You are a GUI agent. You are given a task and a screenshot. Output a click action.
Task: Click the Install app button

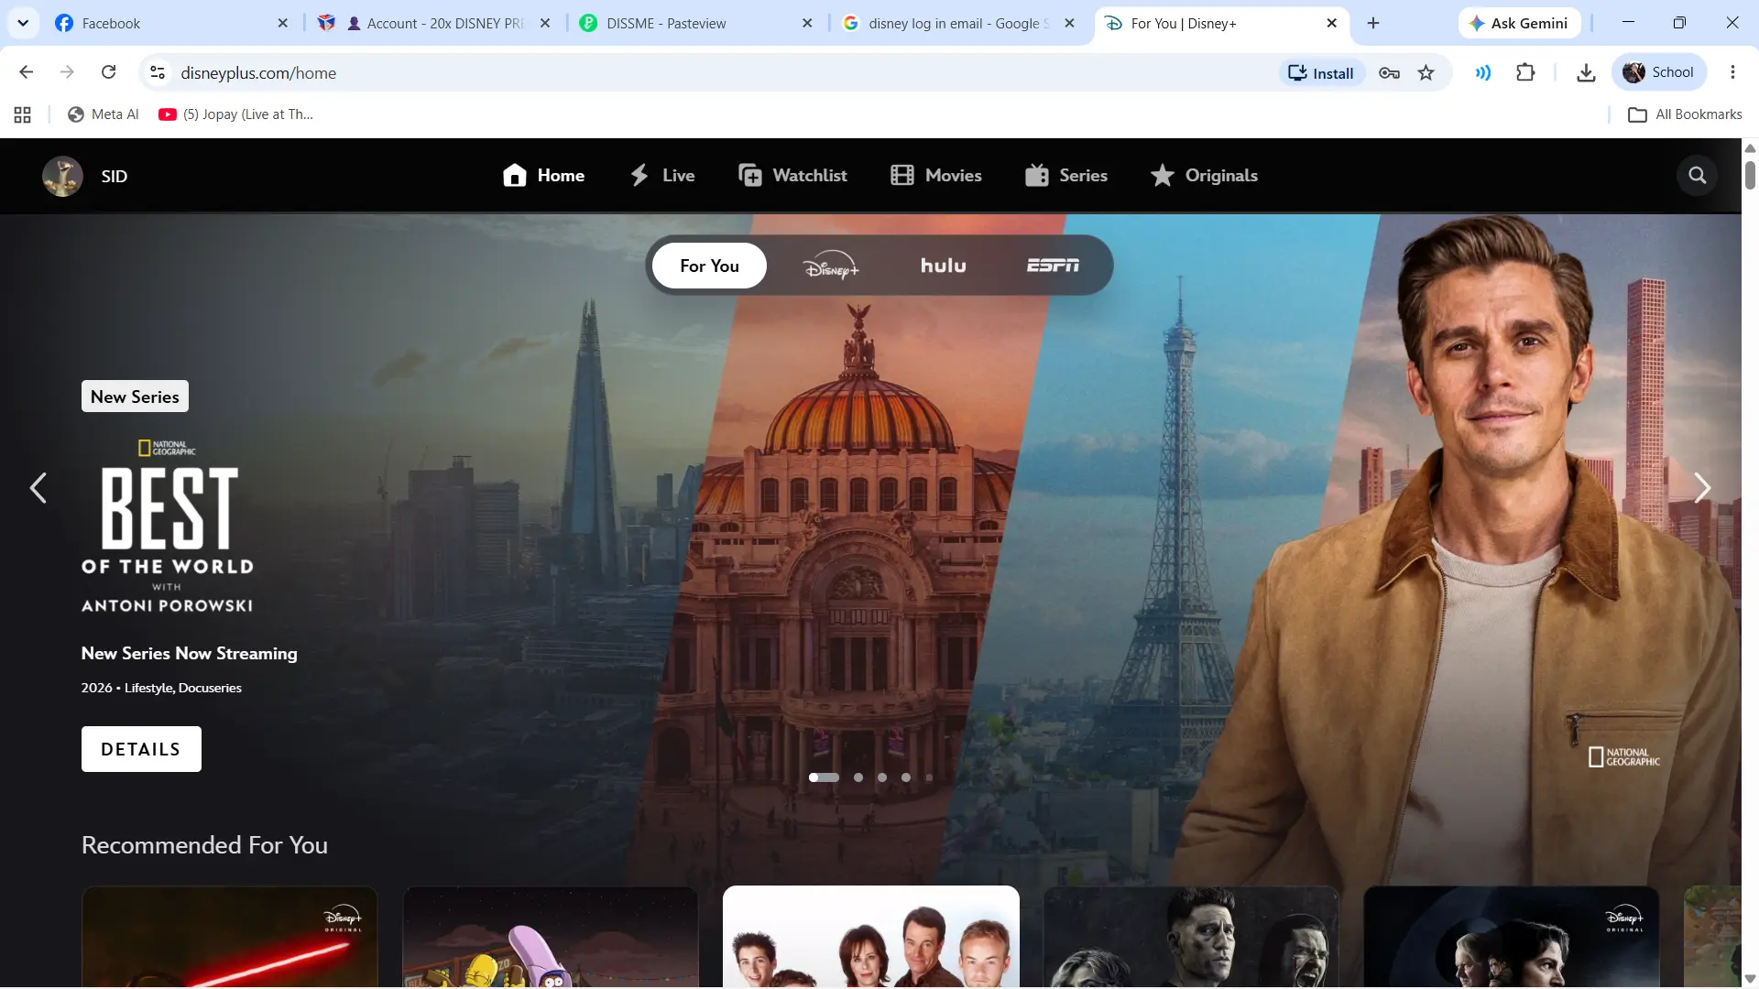pyautogui.click(x=1320, y=73)
